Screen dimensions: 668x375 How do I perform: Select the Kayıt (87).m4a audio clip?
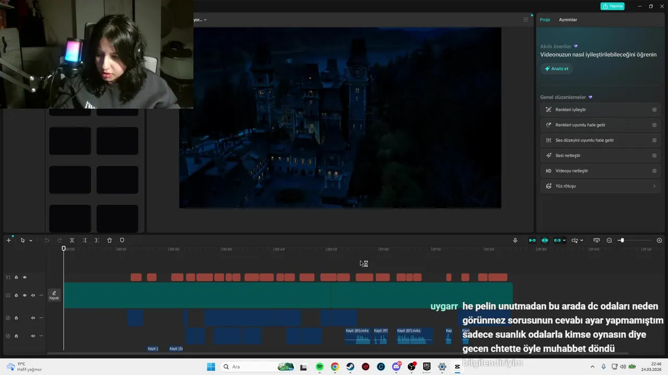[x=414, y=336]
